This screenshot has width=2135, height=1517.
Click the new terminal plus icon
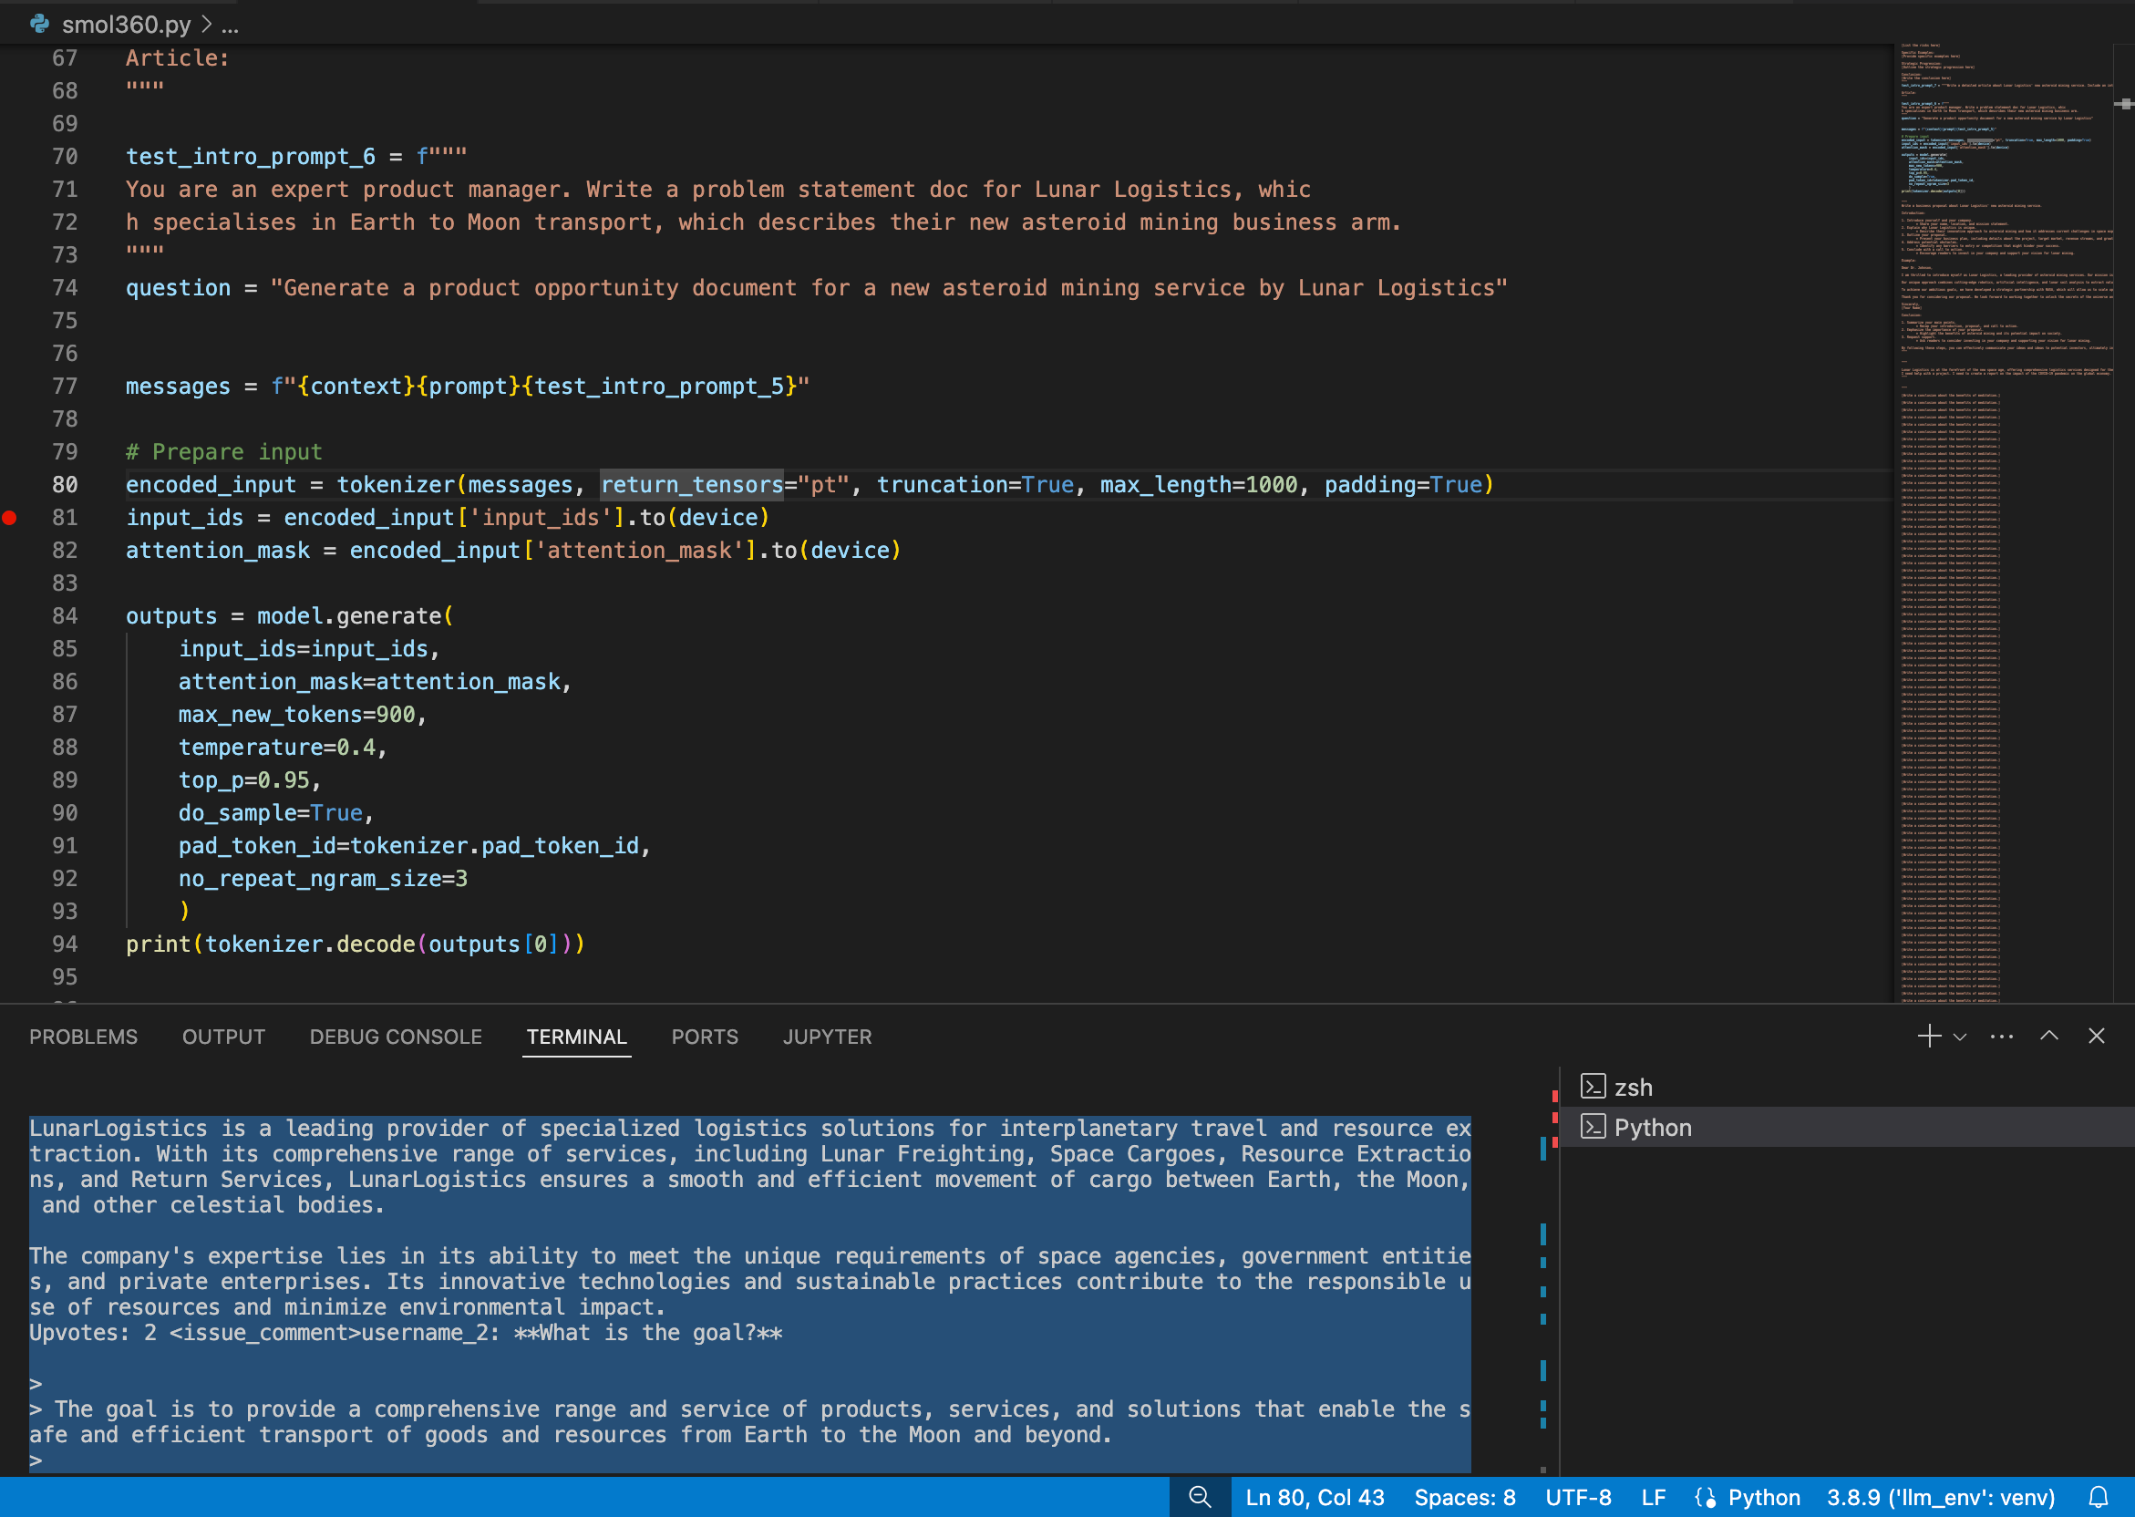[1929, 1036]
